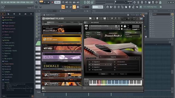Image resolution: width=175 pixels, height=98 pixels.
Task: Click FL Studio stop button
Action: 48,2
